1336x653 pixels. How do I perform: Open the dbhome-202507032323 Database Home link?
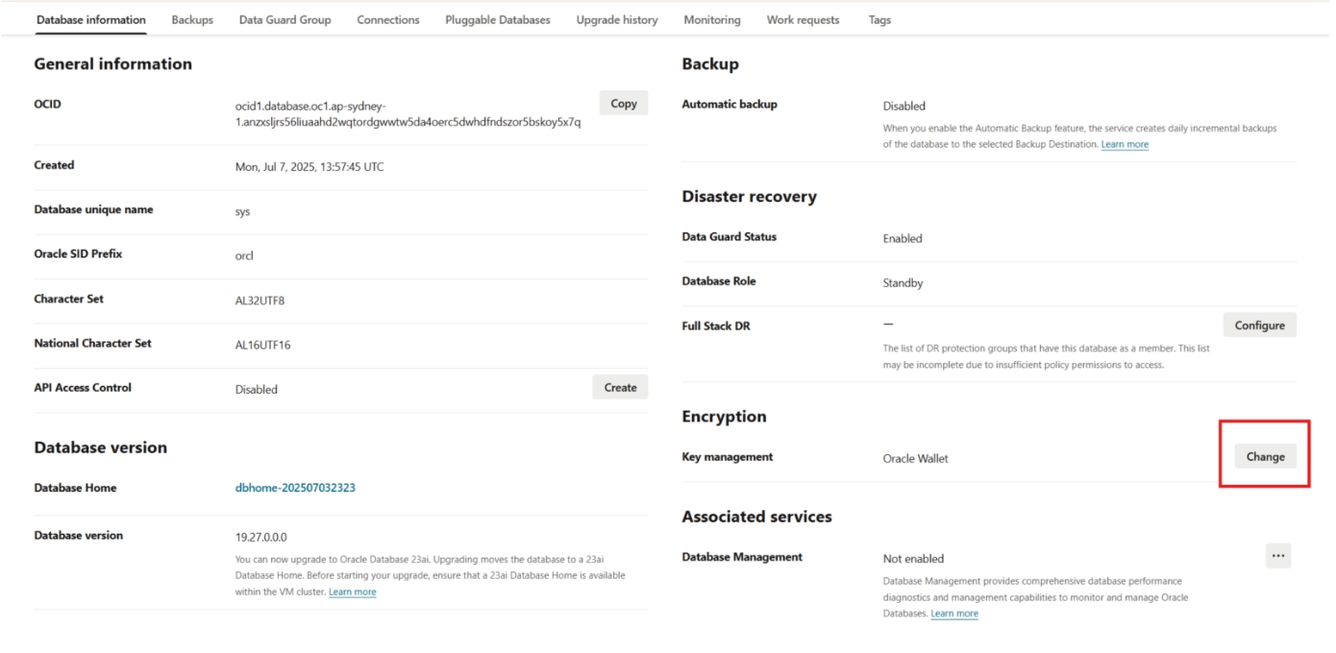tap(295, 488)
